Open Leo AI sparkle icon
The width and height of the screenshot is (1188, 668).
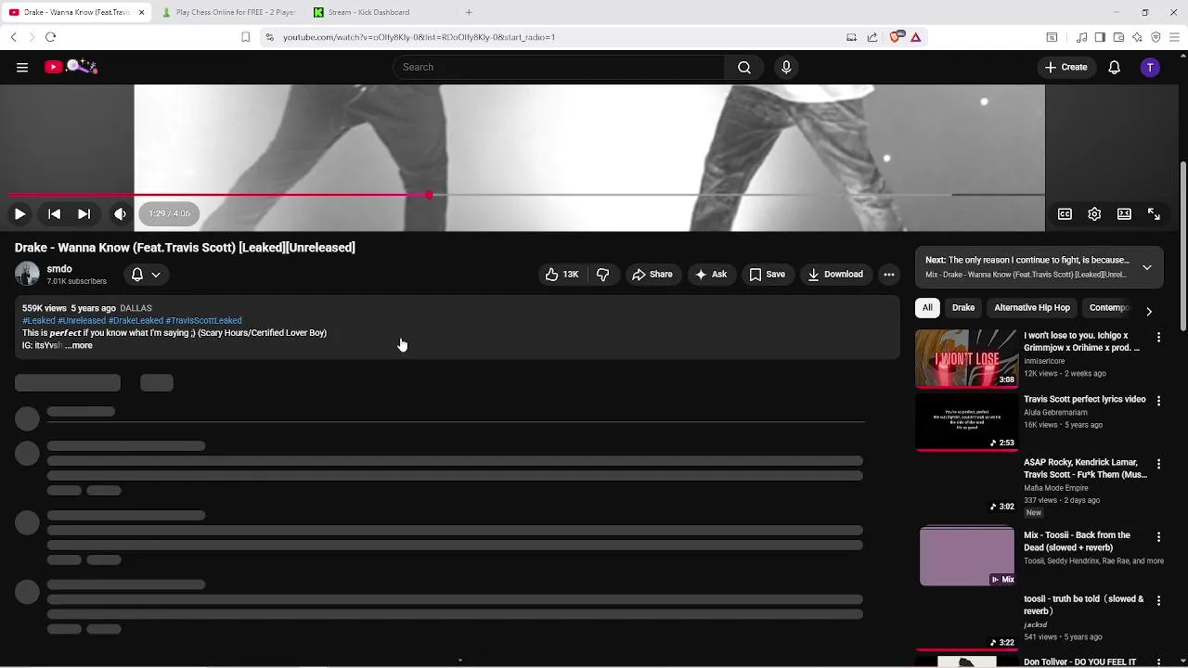[1137, 37]
